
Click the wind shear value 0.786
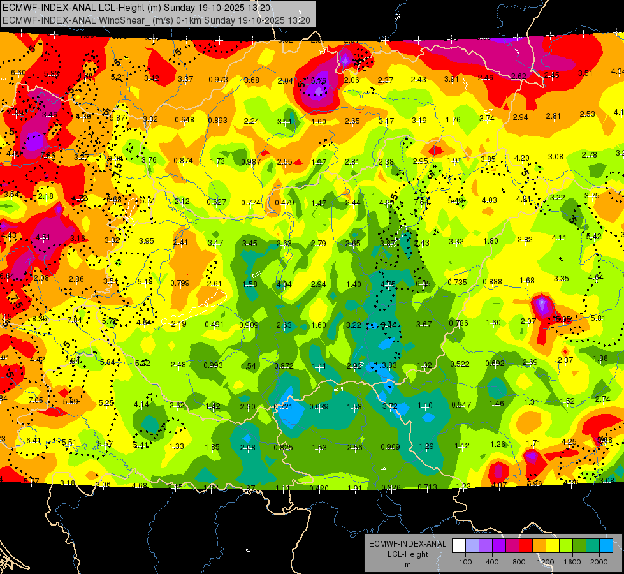tap(458, 323)
